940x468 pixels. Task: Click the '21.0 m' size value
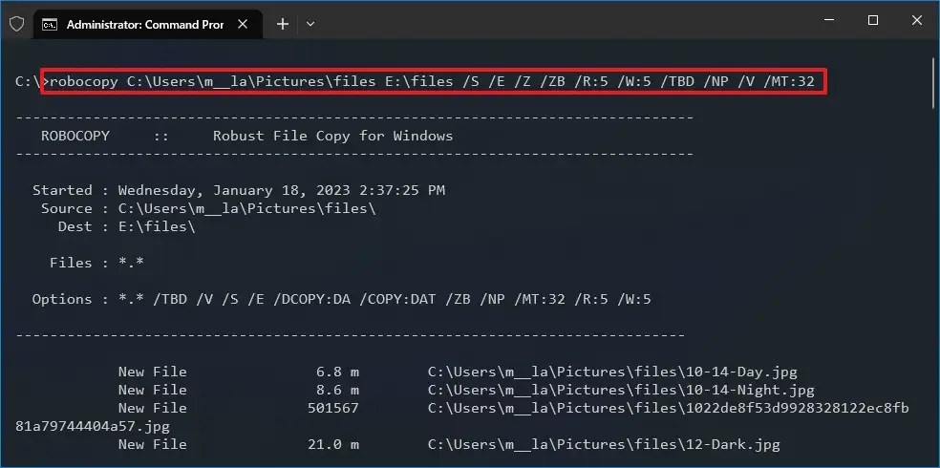pos(333,445)
